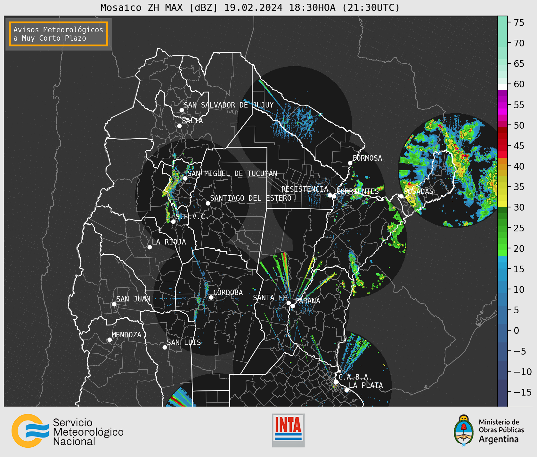Screen dimensions: 537x457
Task: Select the Córdoba city marker
Action: tap(211, 297)
